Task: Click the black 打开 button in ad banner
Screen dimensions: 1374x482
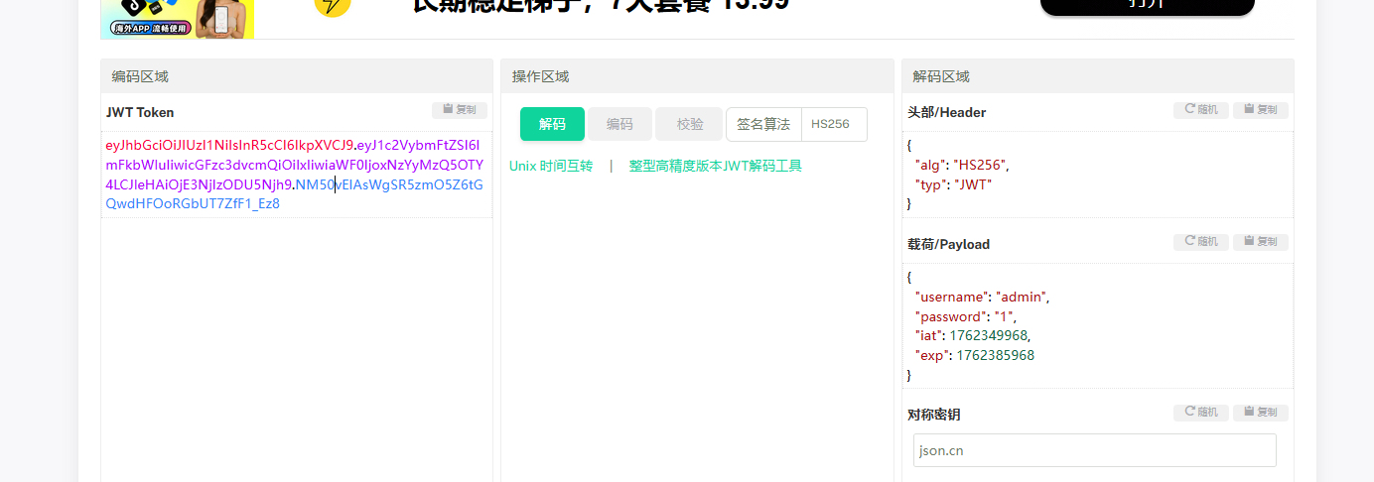Action: (1147, 7)
